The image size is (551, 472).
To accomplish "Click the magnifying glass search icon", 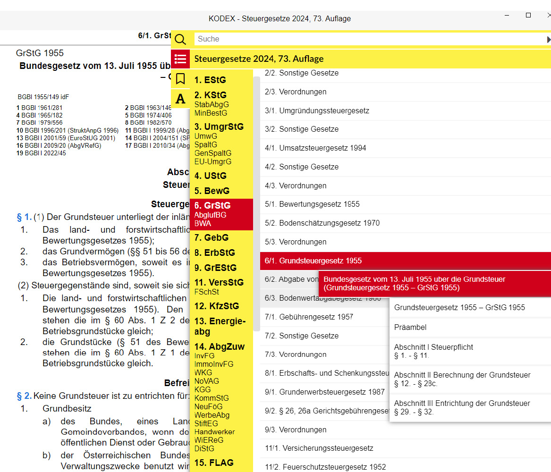I will (180, 39).
